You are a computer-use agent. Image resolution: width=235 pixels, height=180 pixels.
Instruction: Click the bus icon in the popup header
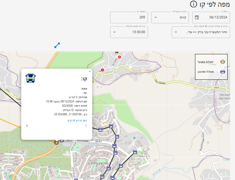pos(30,78)
